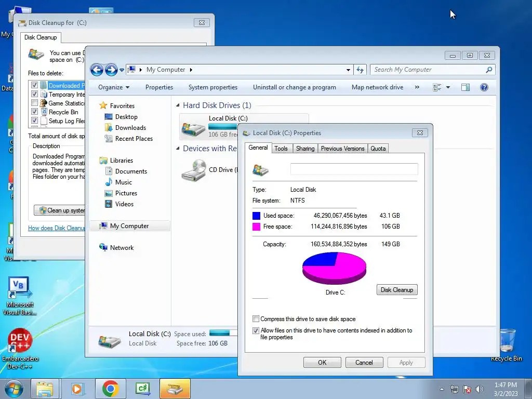Switch to the Sharing tab
The height and width of the screenshot is (399, 532).
[x=305, y=149]
